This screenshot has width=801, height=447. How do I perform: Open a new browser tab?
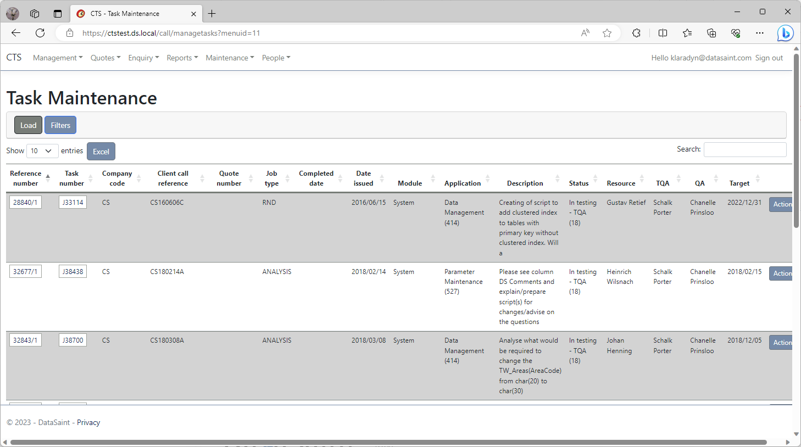pyautogui.click(x=212, y=14)
